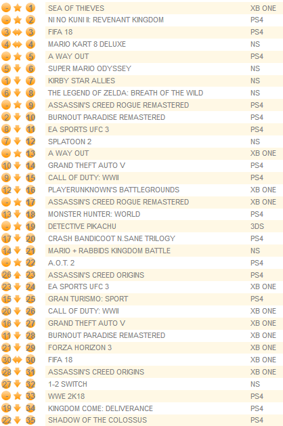Click the down arrow for Burnout Paradise Remastered PS4
The width and height of the screenshot is (283, 426).
click(x=18, y=117)
